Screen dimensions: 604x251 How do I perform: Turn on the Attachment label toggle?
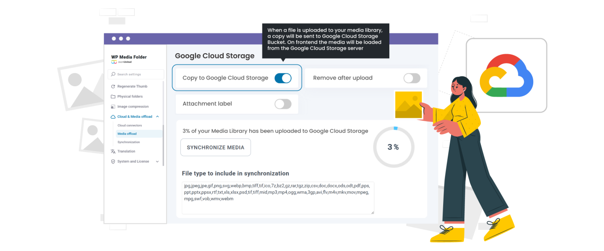coord(283,104)
